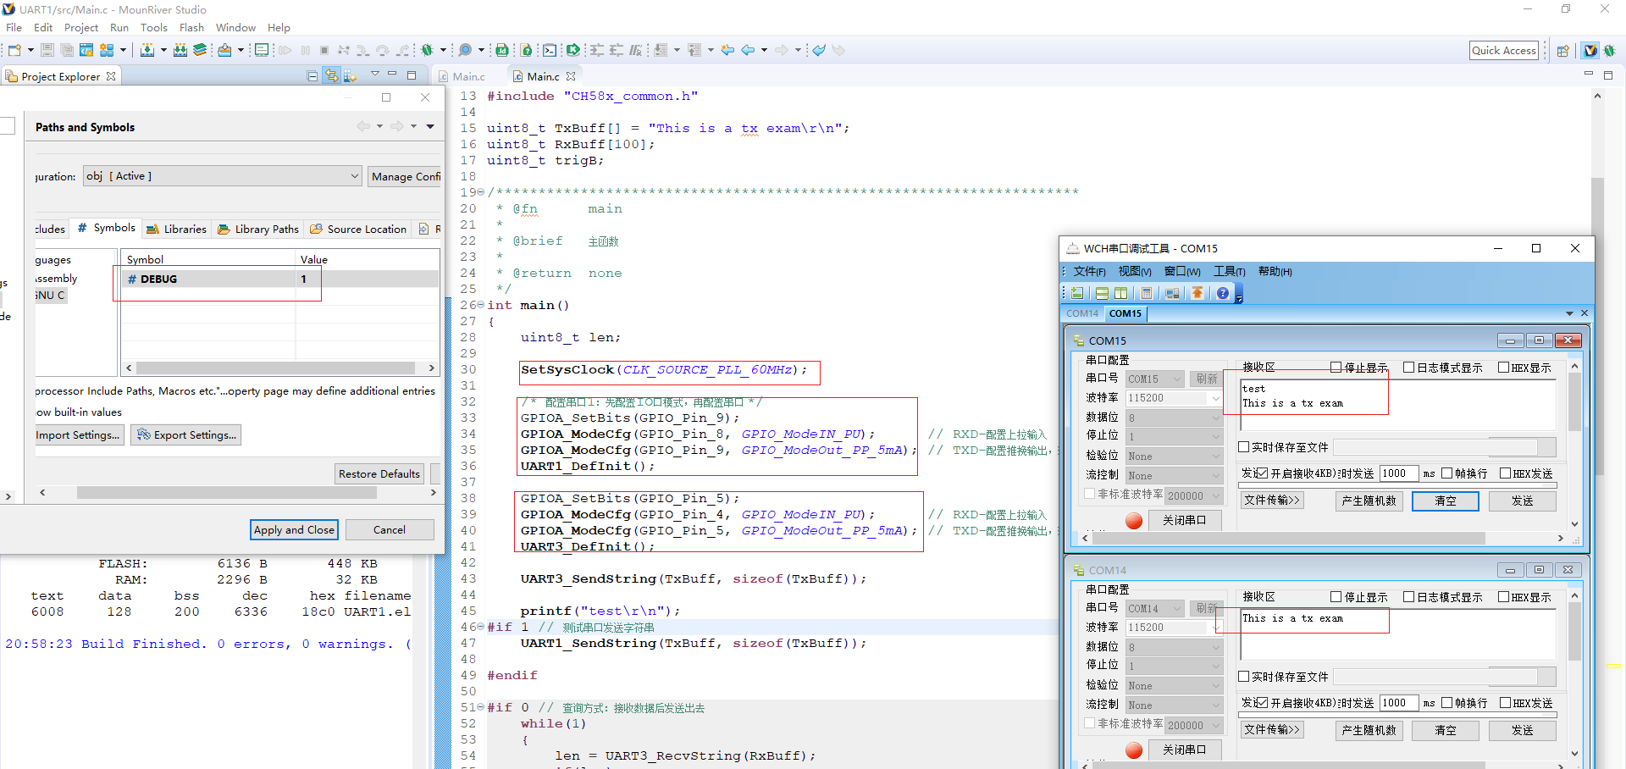Click the orange up-arrow icon in serial tool
The height and width of the screenshot is (769, 1626).
1197,293
